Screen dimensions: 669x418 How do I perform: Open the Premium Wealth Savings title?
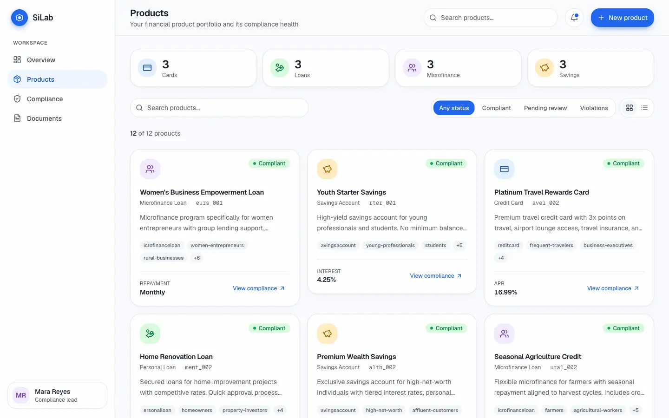click(x=356, y=357)
